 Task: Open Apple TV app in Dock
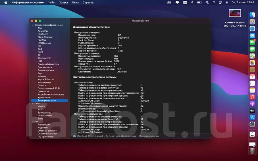252,111
